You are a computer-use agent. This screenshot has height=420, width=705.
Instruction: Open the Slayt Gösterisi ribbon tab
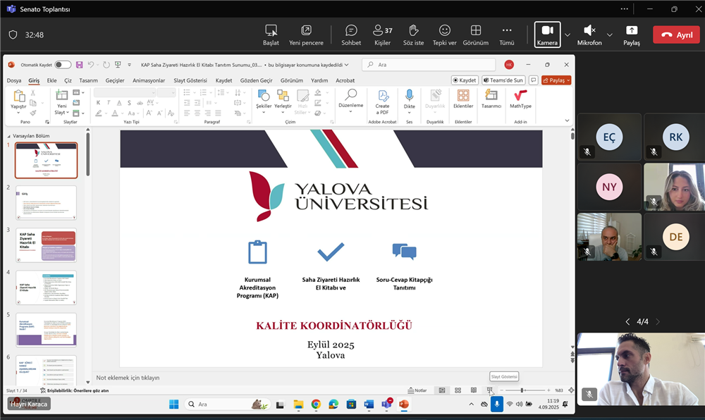click(x=190, y=80)
